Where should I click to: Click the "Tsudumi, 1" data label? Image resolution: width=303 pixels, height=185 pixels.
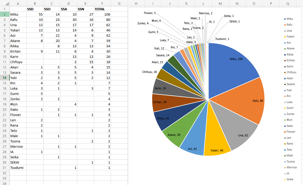(x=222, y=39)
